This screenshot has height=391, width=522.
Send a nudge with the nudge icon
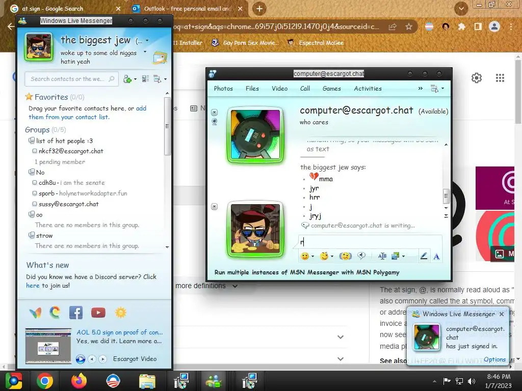click(345, 256)
